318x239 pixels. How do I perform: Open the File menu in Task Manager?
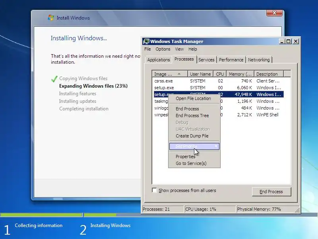147,49
